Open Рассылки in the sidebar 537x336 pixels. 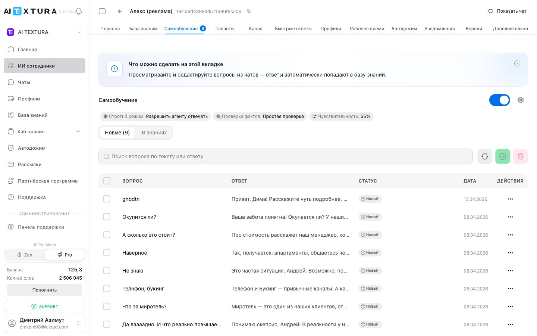(x=44, y=164)
